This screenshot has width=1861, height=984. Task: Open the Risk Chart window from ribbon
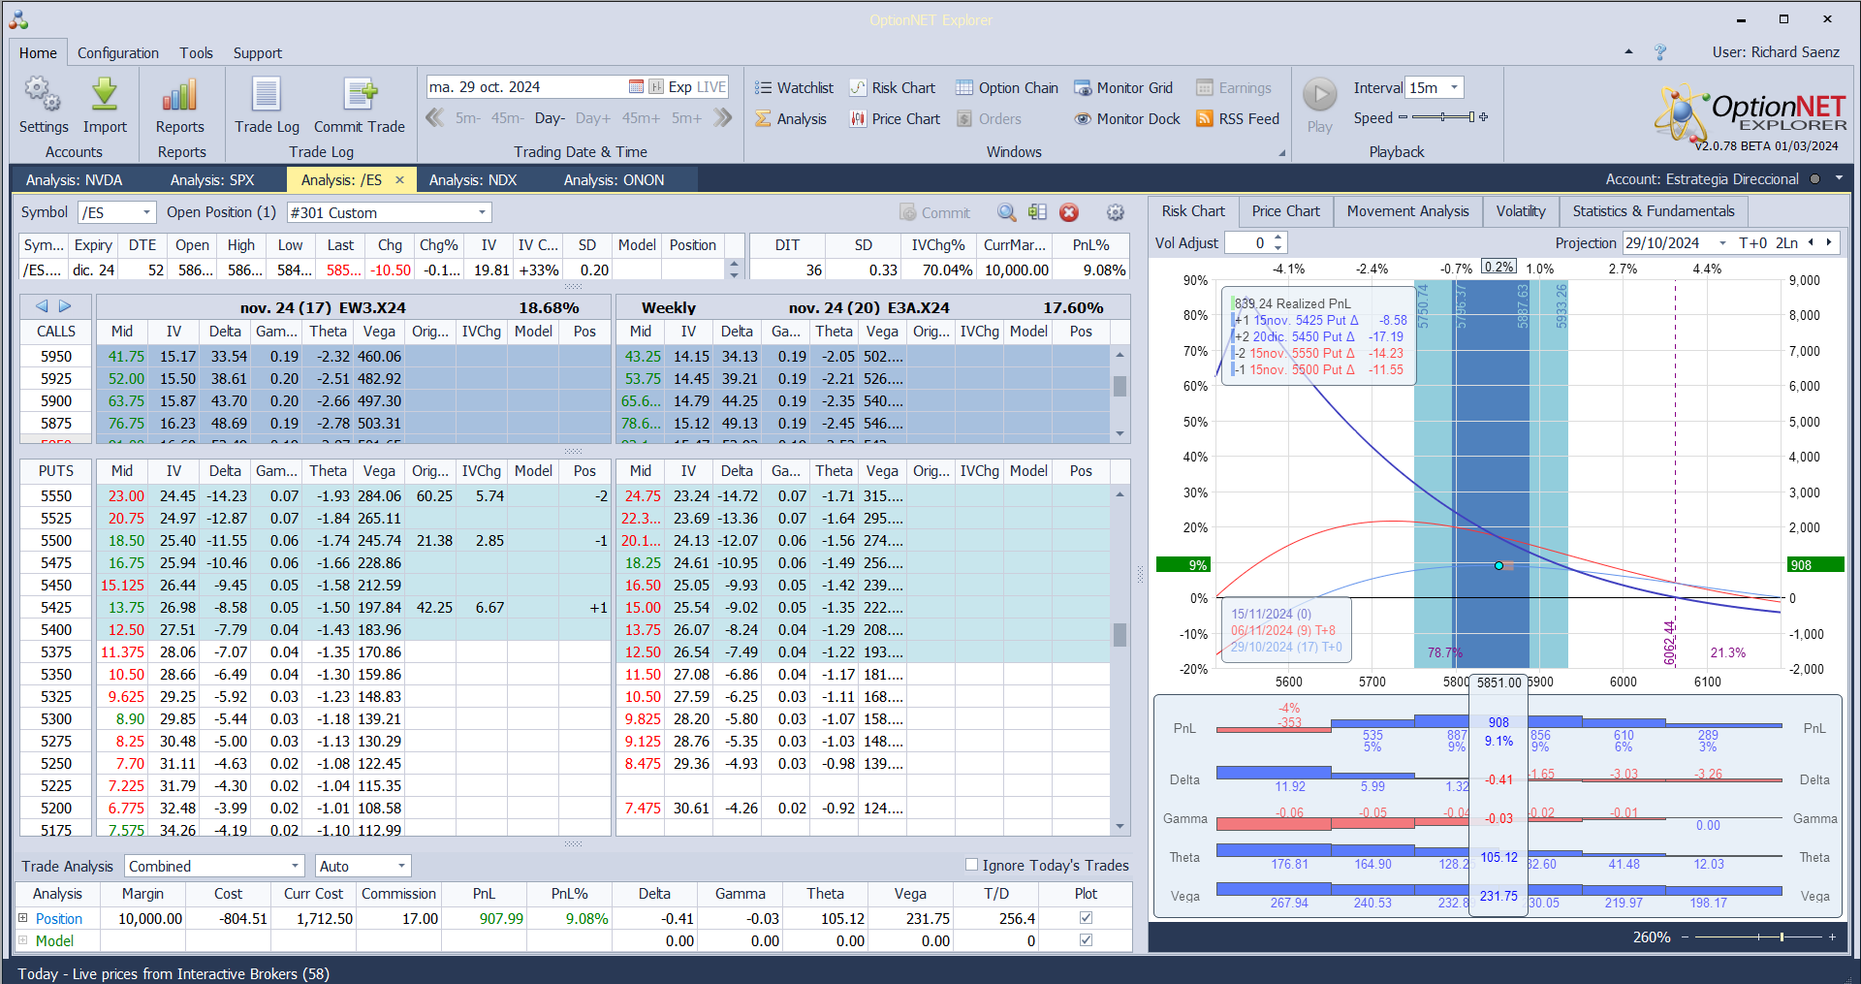click(x=893, y=87)
